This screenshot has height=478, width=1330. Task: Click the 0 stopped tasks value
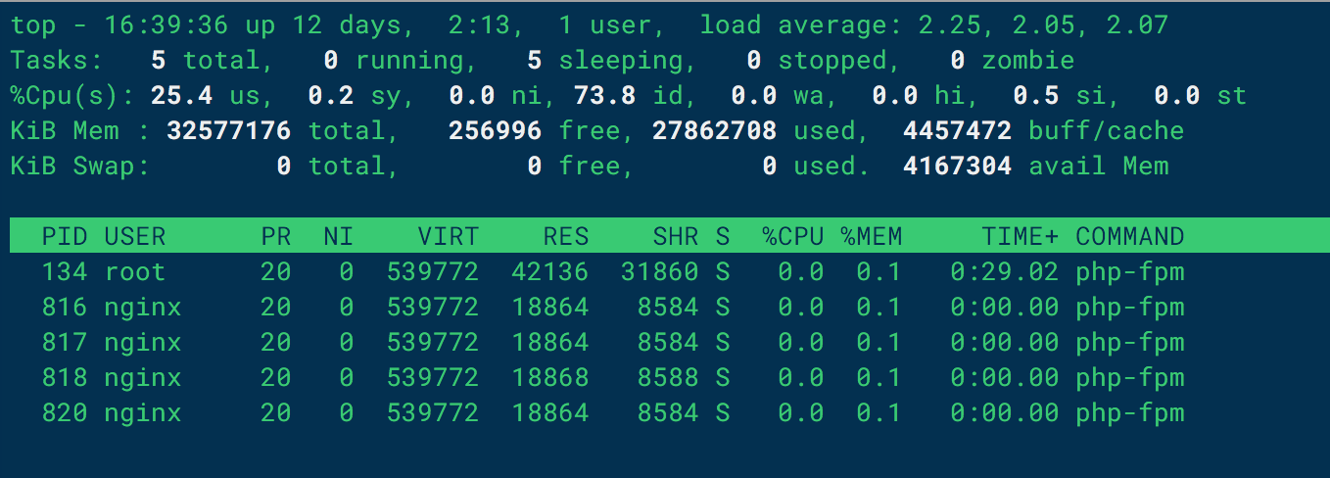point(754,60)
